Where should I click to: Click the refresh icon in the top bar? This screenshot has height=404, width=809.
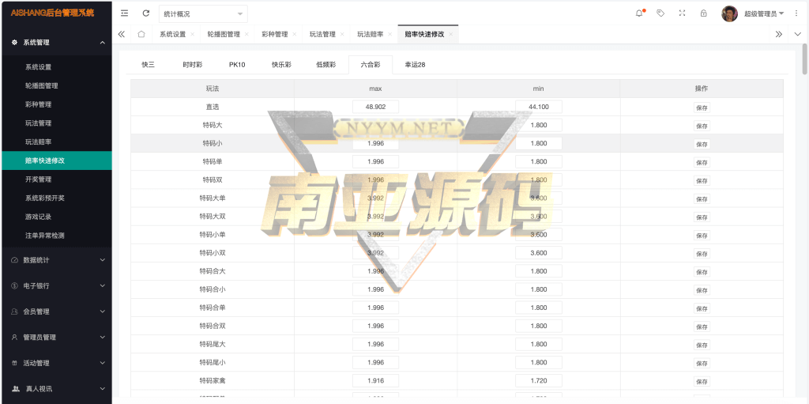145,13
